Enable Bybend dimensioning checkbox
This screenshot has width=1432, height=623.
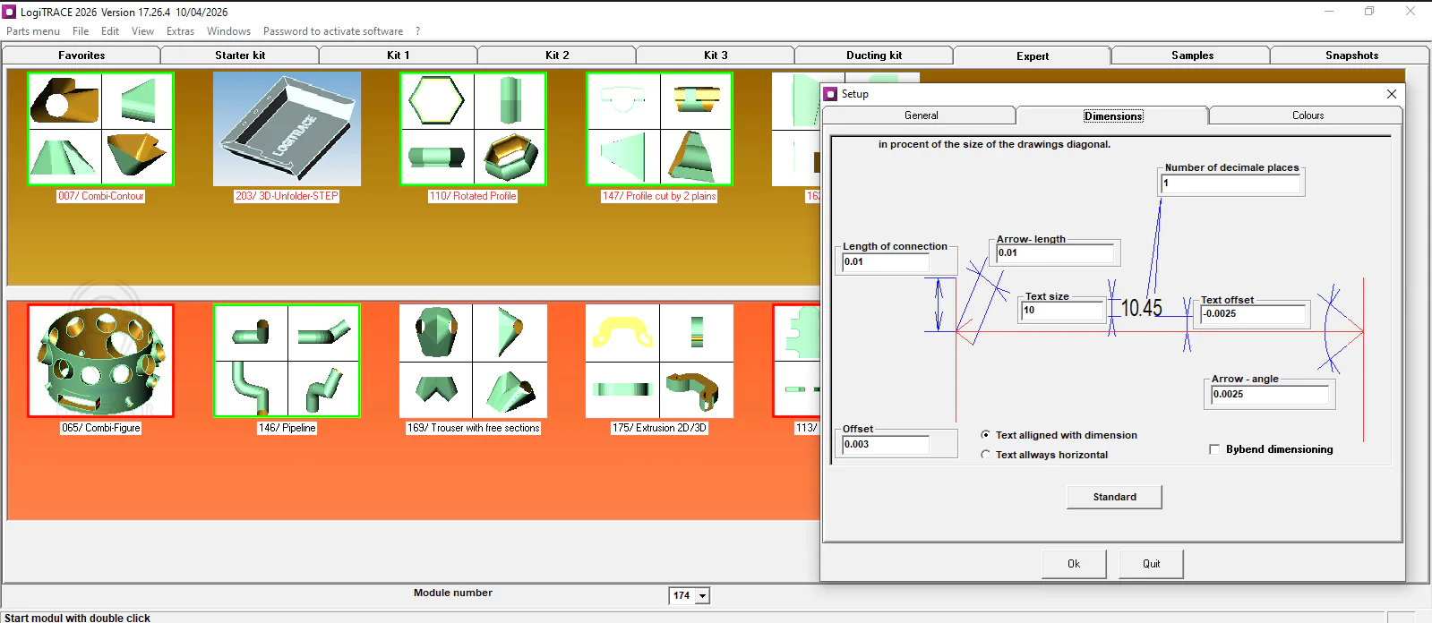[x=1214, y=449]
